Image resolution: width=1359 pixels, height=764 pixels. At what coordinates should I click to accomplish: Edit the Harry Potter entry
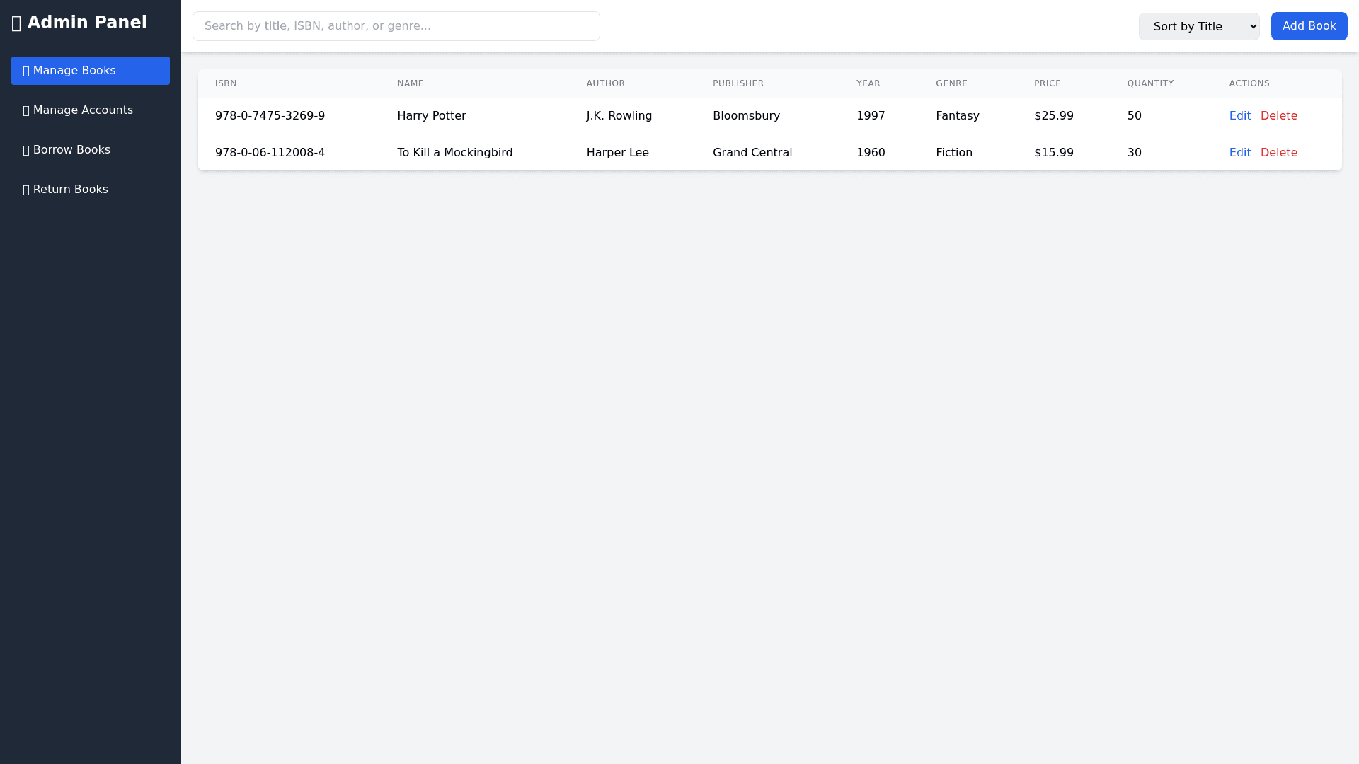click(1239, 116)
